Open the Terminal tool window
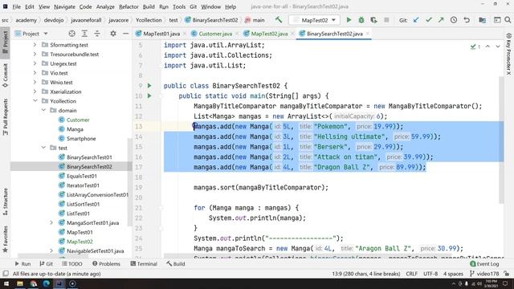The image size is (514, 289). (x=144, y=264)
